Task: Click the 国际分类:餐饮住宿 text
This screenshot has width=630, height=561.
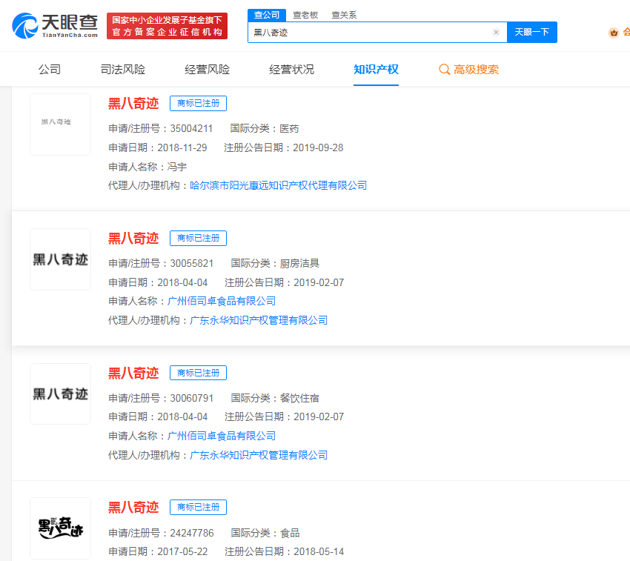Action: click(275, 398)
